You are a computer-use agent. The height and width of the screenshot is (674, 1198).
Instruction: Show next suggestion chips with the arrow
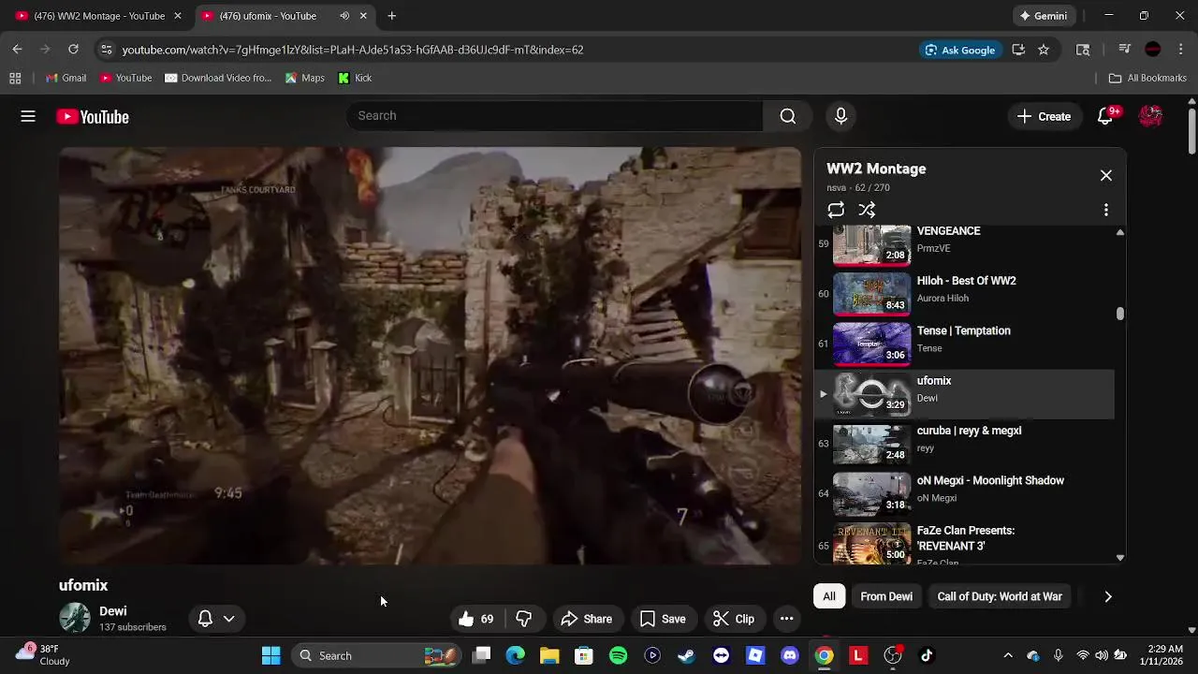click(1108, 596)
